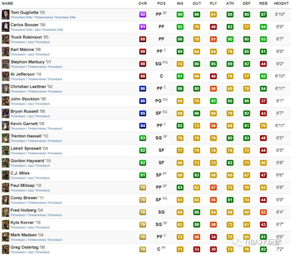Open the Christian Laettner '92 name link
The height and width of the screenshot is (255, 291).
32,87
